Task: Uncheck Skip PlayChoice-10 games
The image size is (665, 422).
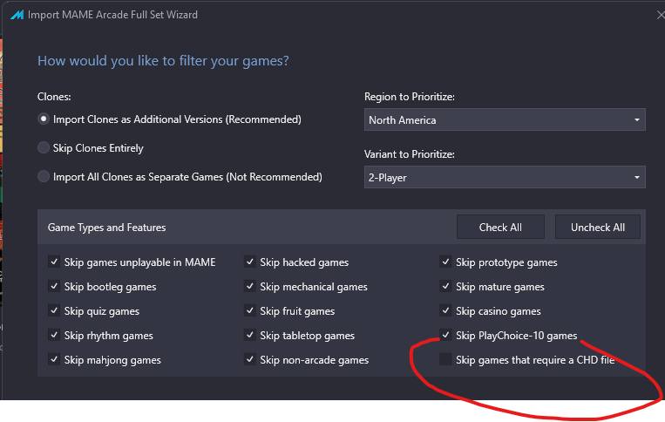Action: click(x=445, y=335)
